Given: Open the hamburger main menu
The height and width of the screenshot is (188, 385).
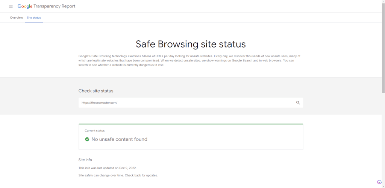Looking at the screenshot, I should click(x=11, y=6).
